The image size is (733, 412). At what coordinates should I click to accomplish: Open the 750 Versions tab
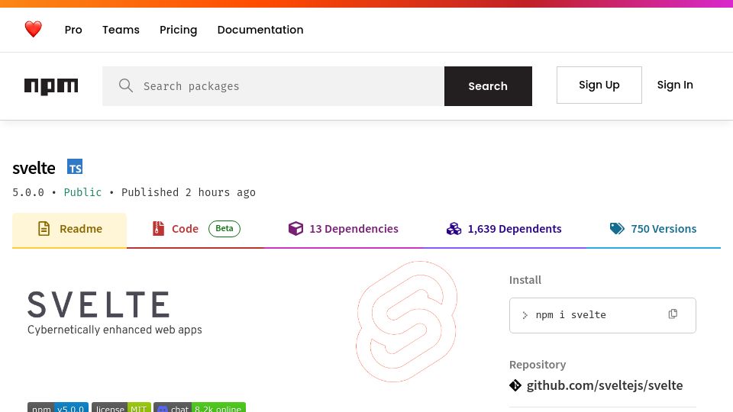click(x=653, y=229)
